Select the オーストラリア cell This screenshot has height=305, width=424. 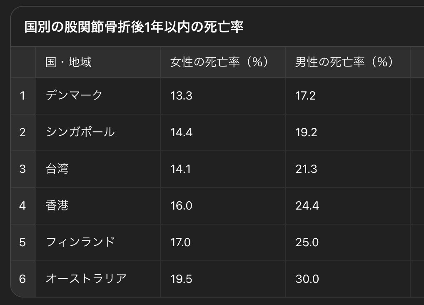[x=86, y=279]
